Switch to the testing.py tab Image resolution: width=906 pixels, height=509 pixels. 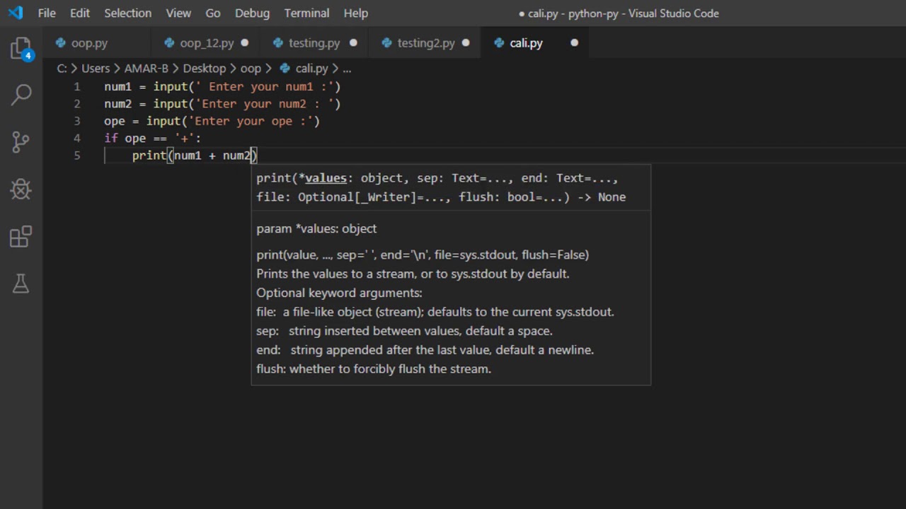point(314,43)
